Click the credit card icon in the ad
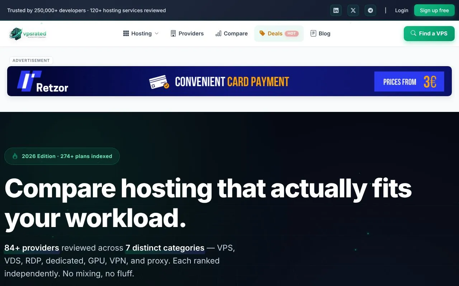 pos(159,82)
